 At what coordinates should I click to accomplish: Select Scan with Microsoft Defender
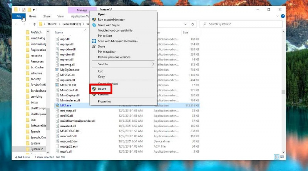point(118,41)
